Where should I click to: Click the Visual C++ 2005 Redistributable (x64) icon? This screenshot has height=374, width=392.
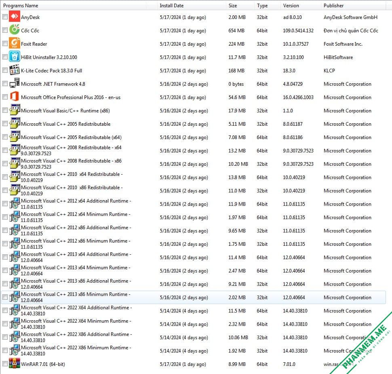coord(15,137)
